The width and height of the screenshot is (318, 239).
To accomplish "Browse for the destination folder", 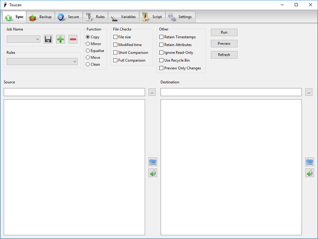I will (309, 92).
